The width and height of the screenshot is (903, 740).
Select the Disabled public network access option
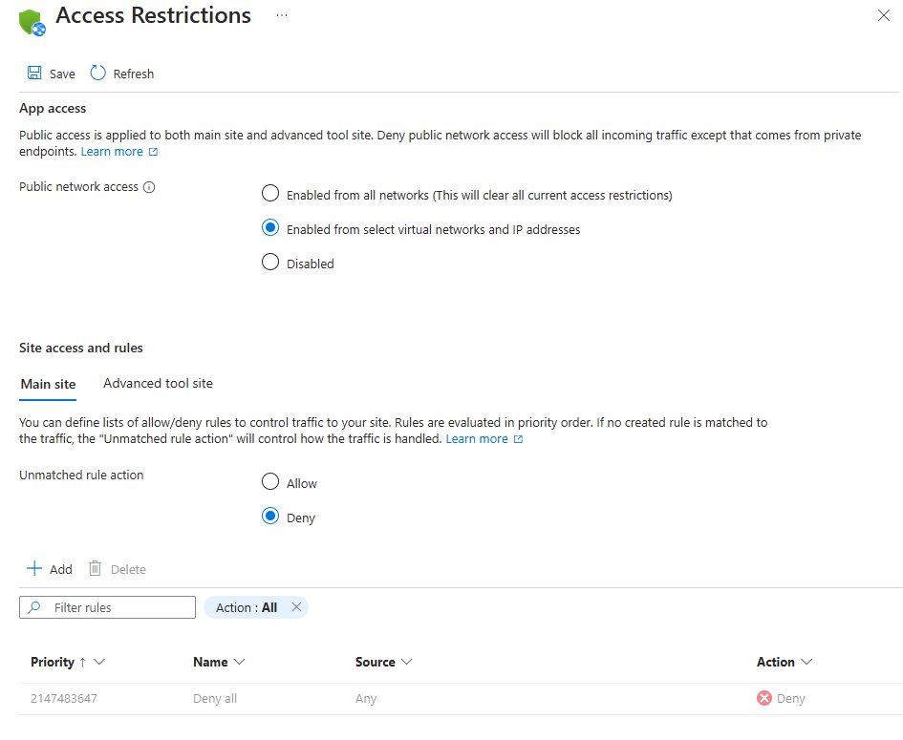[270, 263]
